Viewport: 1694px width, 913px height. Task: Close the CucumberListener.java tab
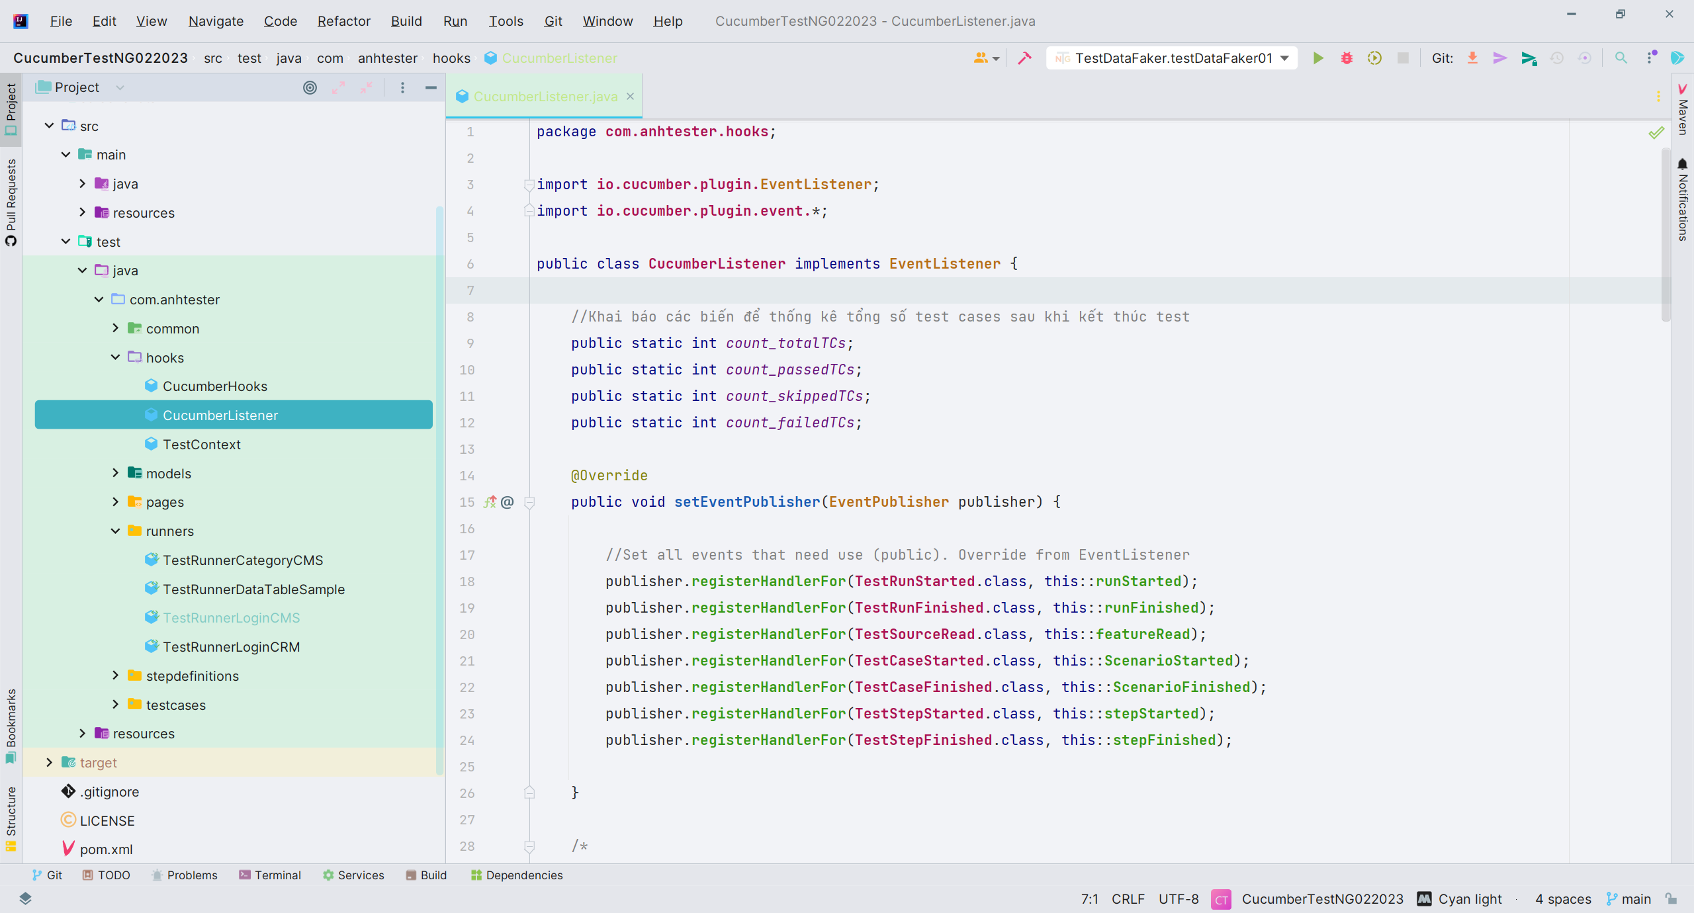point(630,97)
